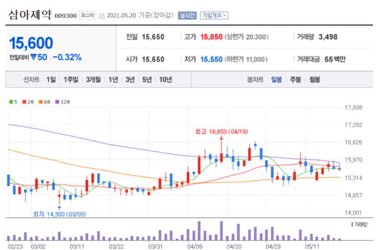Screen dimensions: 379x250
Task: Switch to the 월봉 candle chart
Action: tap(315, 80)
